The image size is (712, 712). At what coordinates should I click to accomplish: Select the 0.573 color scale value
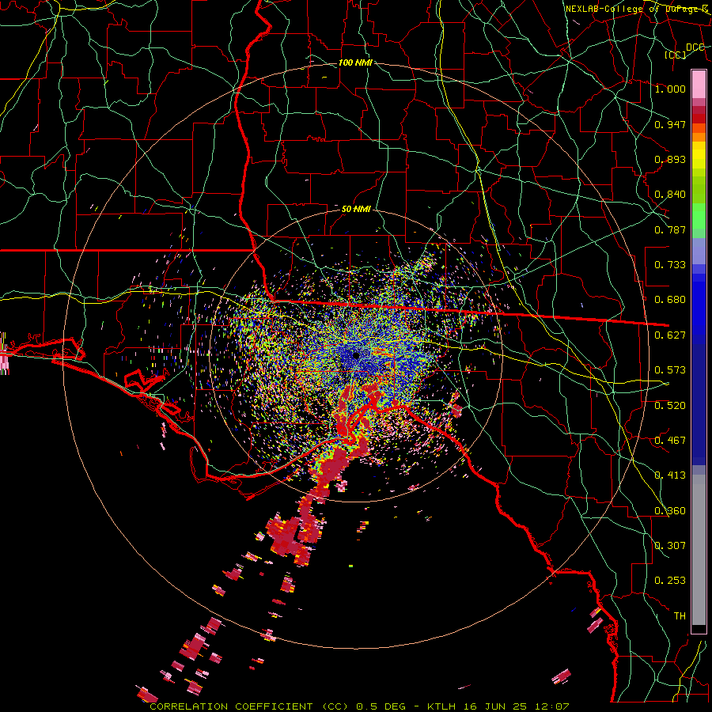pyautogui.click(x=670, y=370)
